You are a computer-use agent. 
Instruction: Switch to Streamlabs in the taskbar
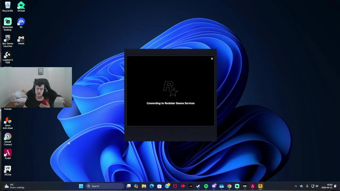(x=237, y=186)
